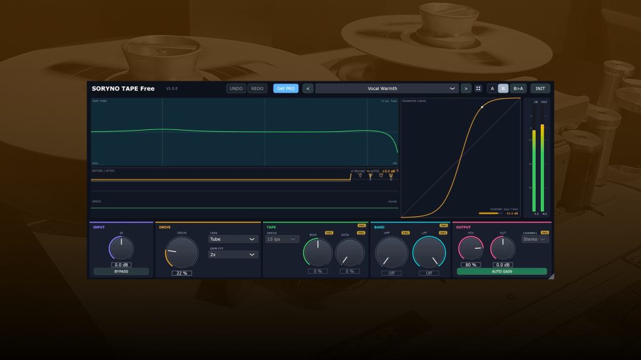Click the OUT 0.0 dB value field

(503, 264)
